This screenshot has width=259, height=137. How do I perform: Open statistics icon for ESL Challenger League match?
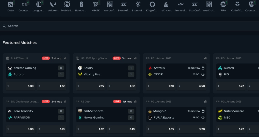click(65, 102)
